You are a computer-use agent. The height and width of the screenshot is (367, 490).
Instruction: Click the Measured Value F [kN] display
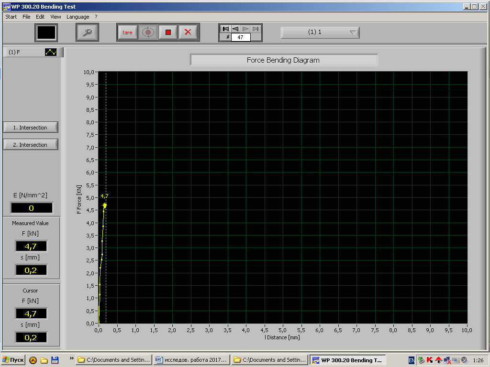[x=31, y=246]
